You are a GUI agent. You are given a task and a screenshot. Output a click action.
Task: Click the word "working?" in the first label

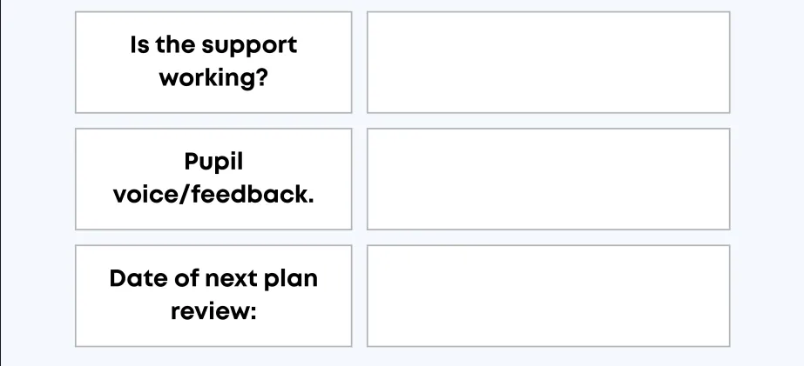click(213, 78)
